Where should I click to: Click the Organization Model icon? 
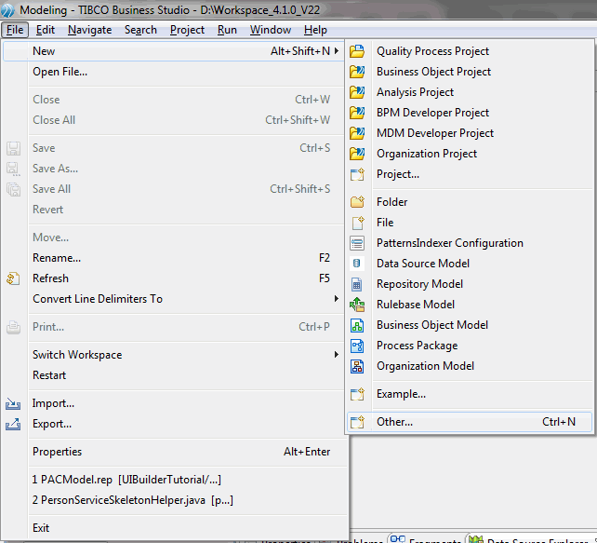point(357,366)
